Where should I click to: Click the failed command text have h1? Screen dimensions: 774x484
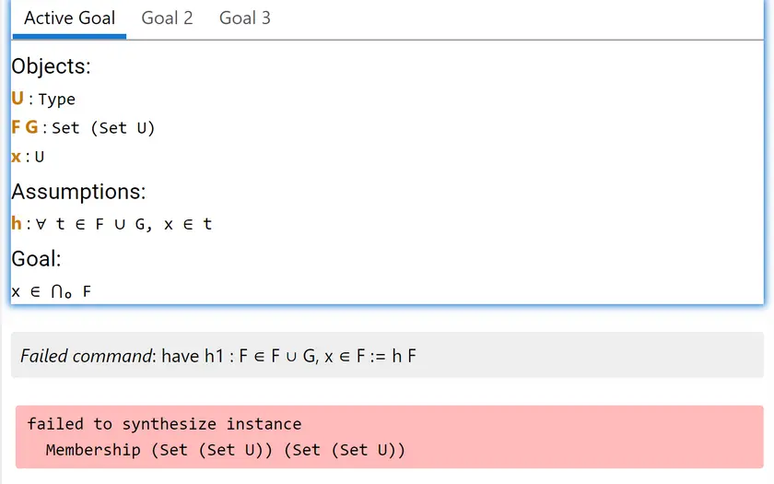(288, 356)
